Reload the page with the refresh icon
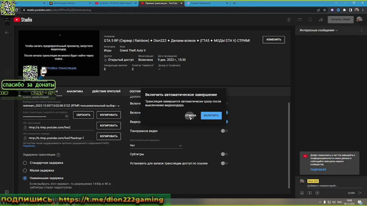Viewport: 367px width, 206px height. pos(16,10)
